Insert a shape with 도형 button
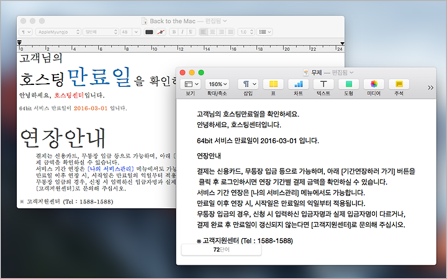Viewport: 447px width, 279px height. point(349,84)
